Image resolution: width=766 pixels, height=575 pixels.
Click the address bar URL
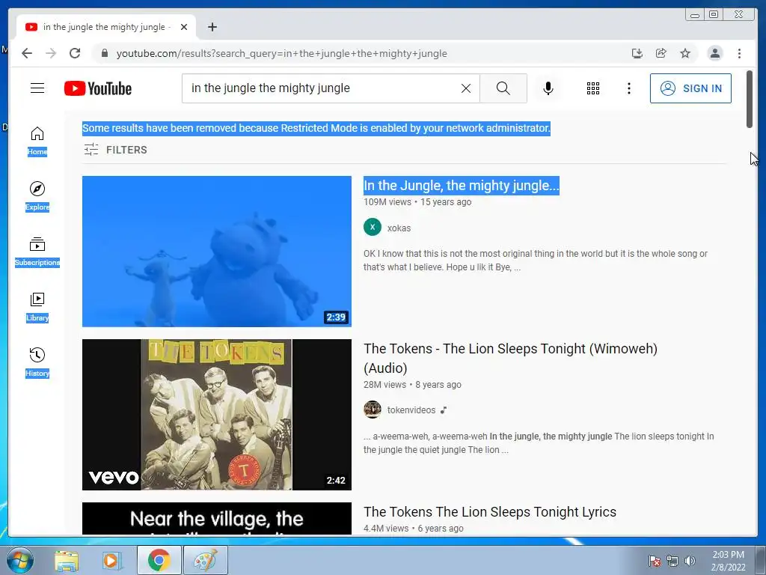tap(281, 54)
